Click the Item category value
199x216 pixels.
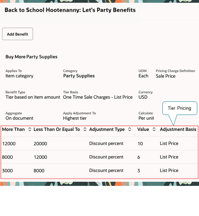(19, 76)
